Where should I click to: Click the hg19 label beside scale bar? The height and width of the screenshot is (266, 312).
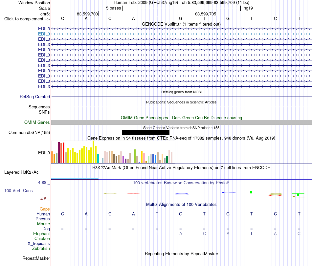pos(248,8)
